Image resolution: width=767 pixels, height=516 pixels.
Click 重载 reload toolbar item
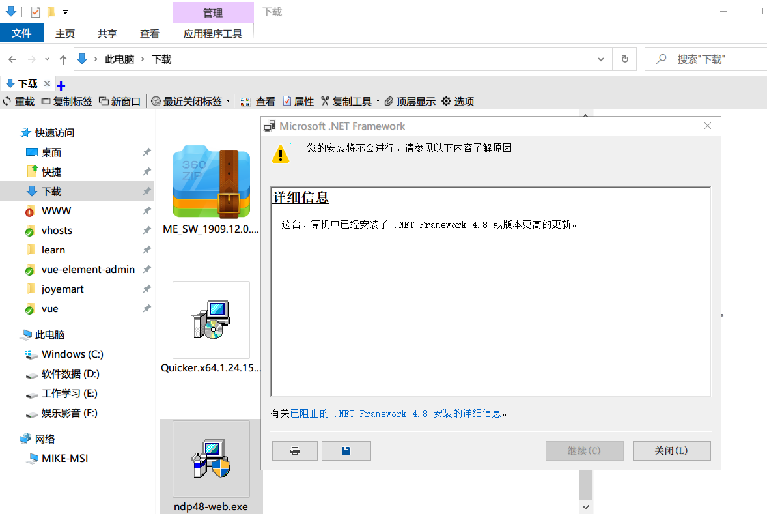[x=19, y=102]
